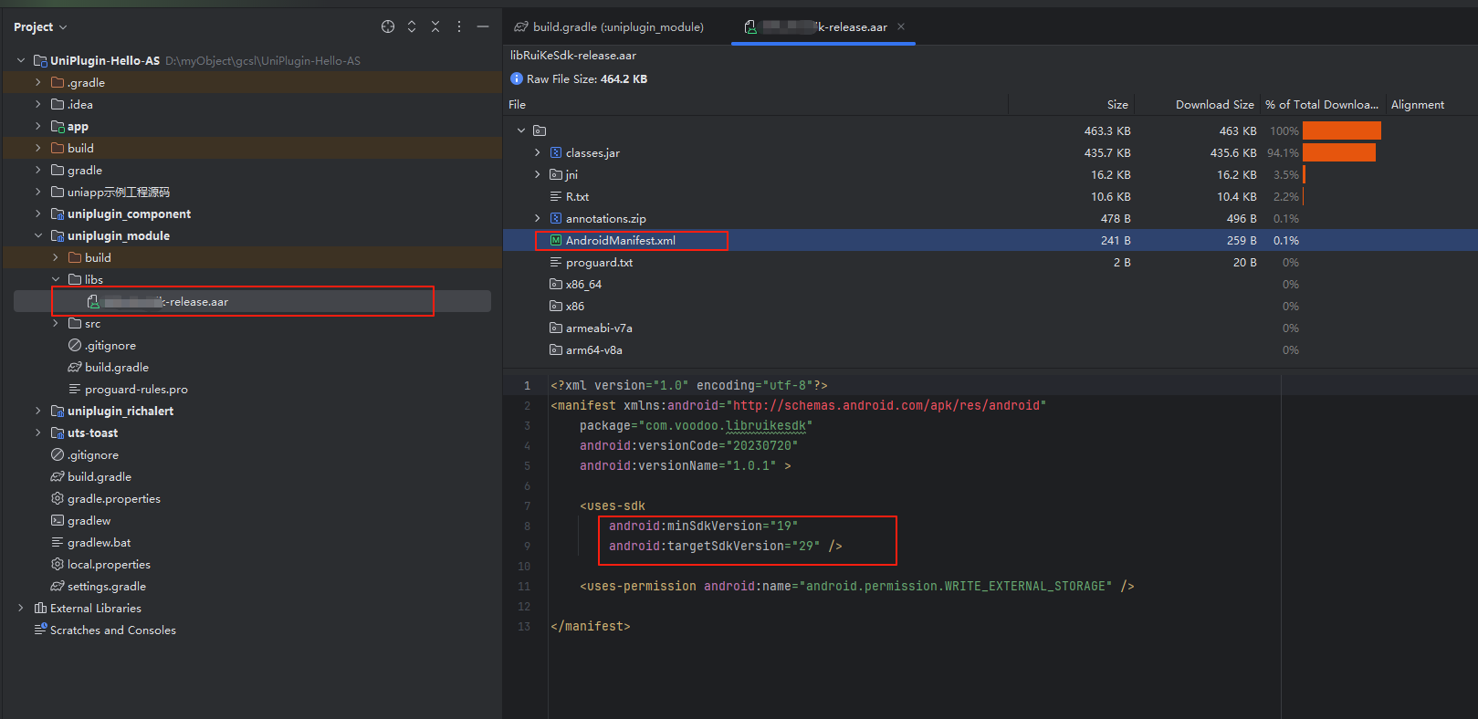
Task: Click the minSdkVersion attribute text
Action: (x=703, y=526)
